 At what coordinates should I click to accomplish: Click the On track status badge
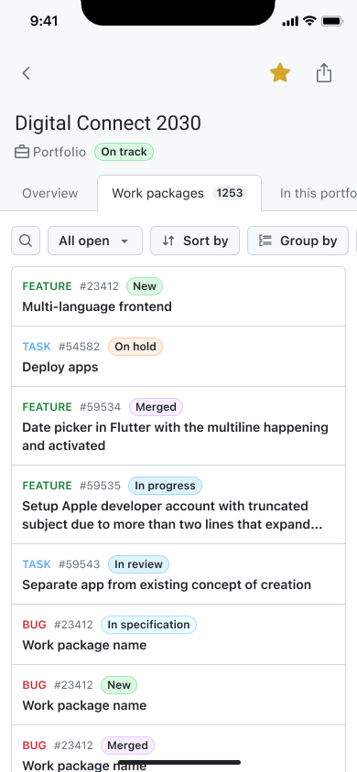point(124,152)
